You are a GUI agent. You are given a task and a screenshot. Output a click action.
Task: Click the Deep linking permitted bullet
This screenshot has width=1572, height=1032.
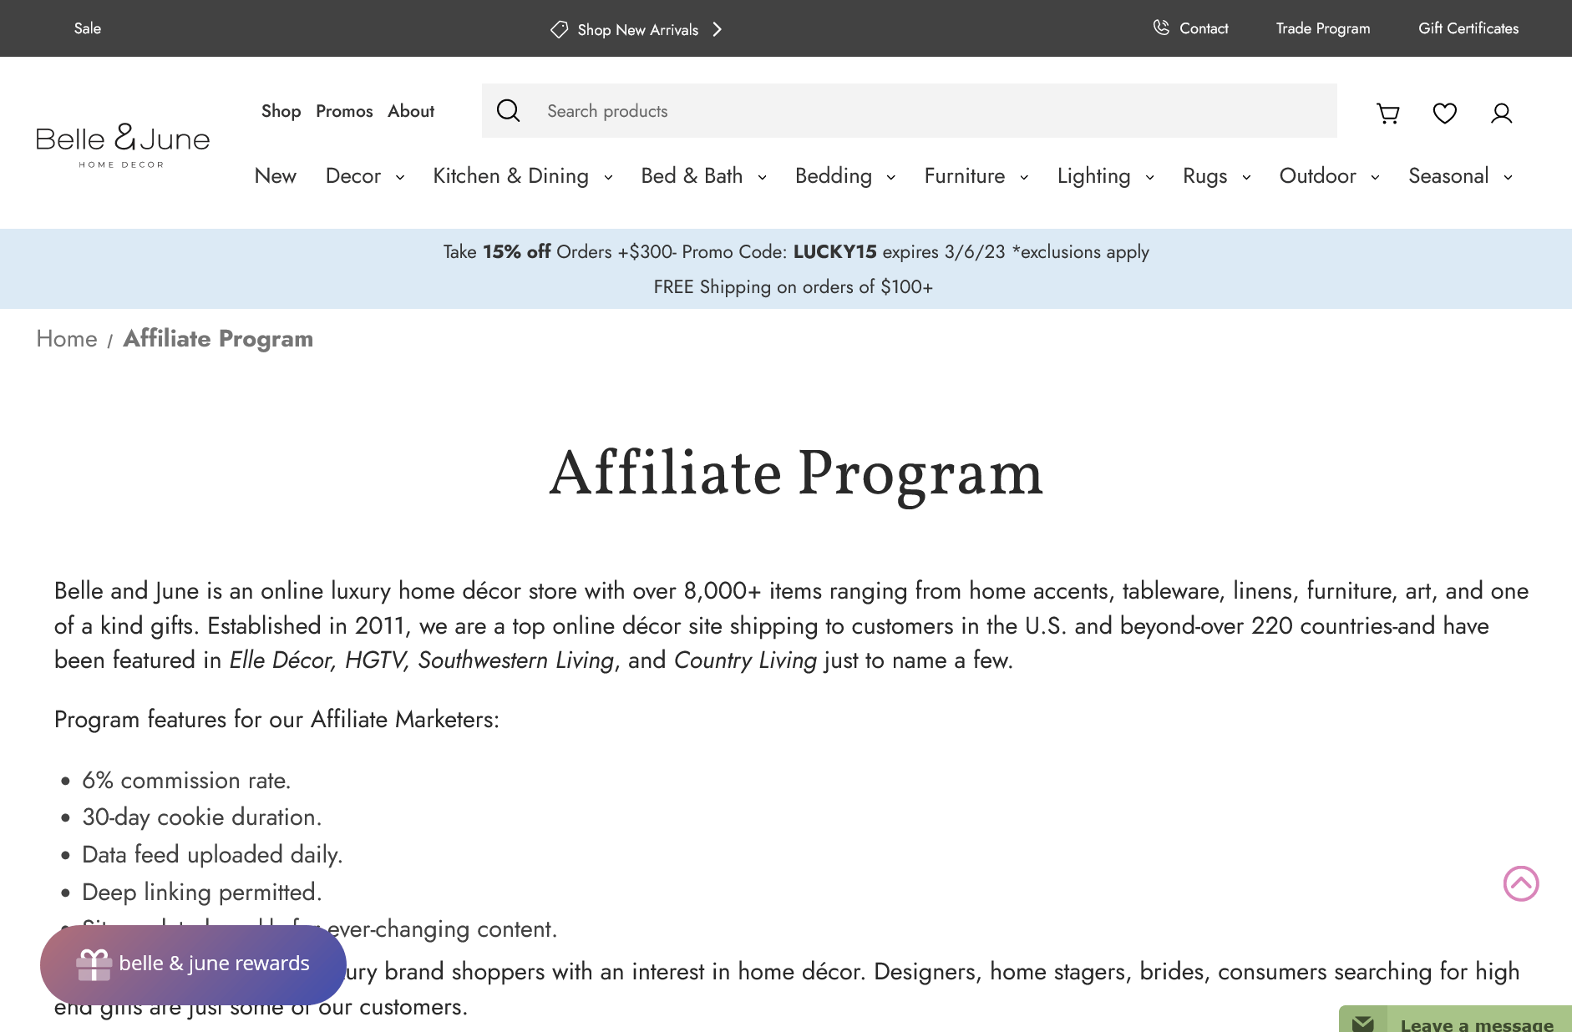point(201,892)
